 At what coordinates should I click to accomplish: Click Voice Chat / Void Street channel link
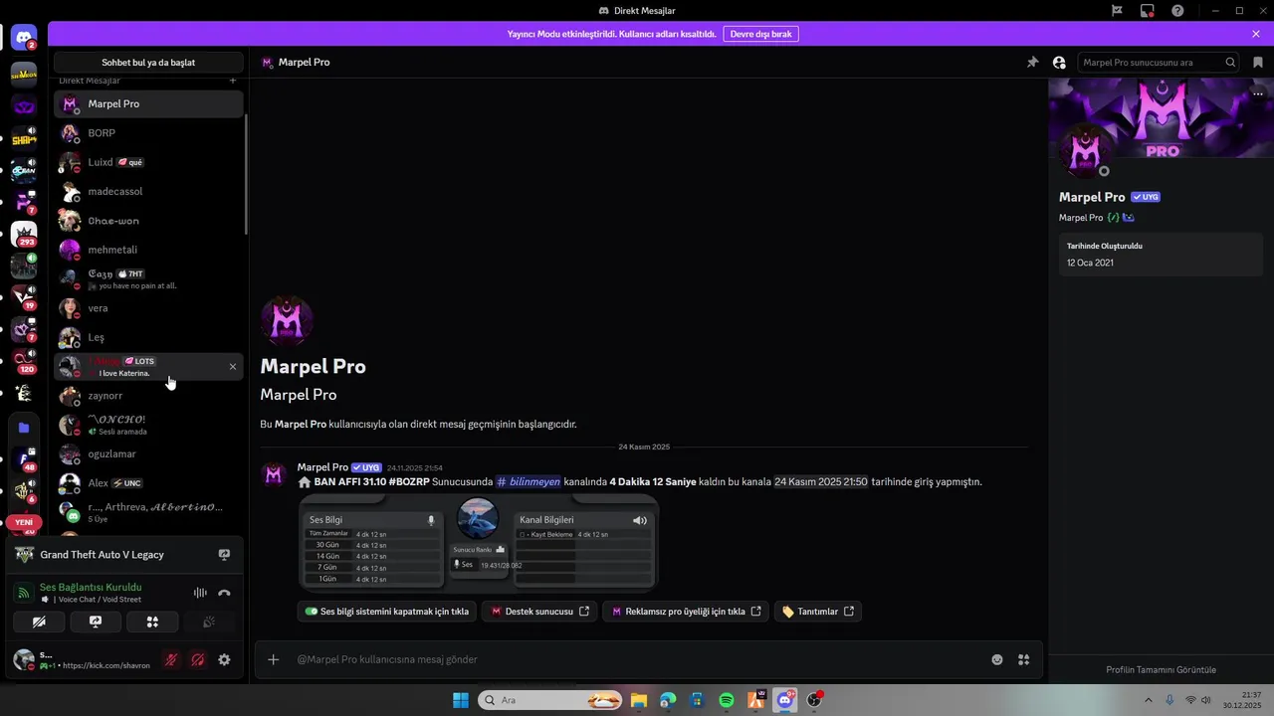point(100,600)
